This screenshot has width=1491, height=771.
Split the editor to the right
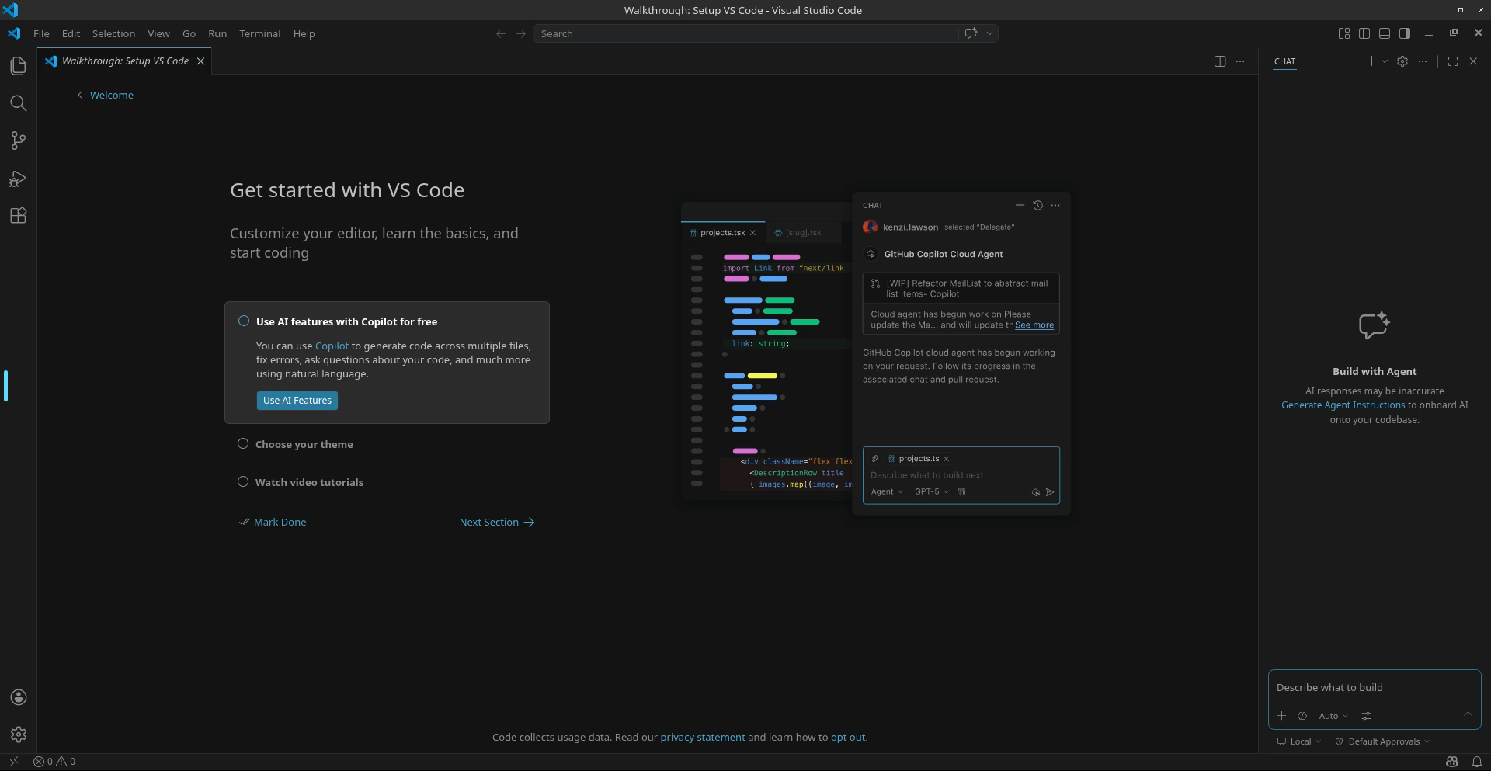coord(1219,61)
